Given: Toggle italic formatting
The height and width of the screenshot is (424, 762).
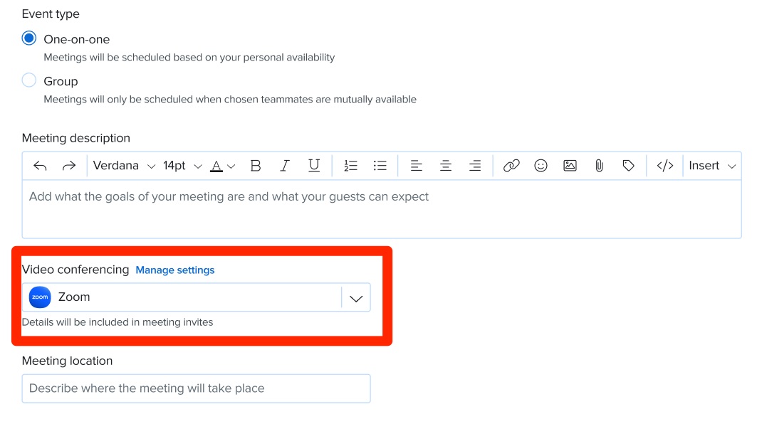Looking at the screenshot, I should click(x=285, y=166).
